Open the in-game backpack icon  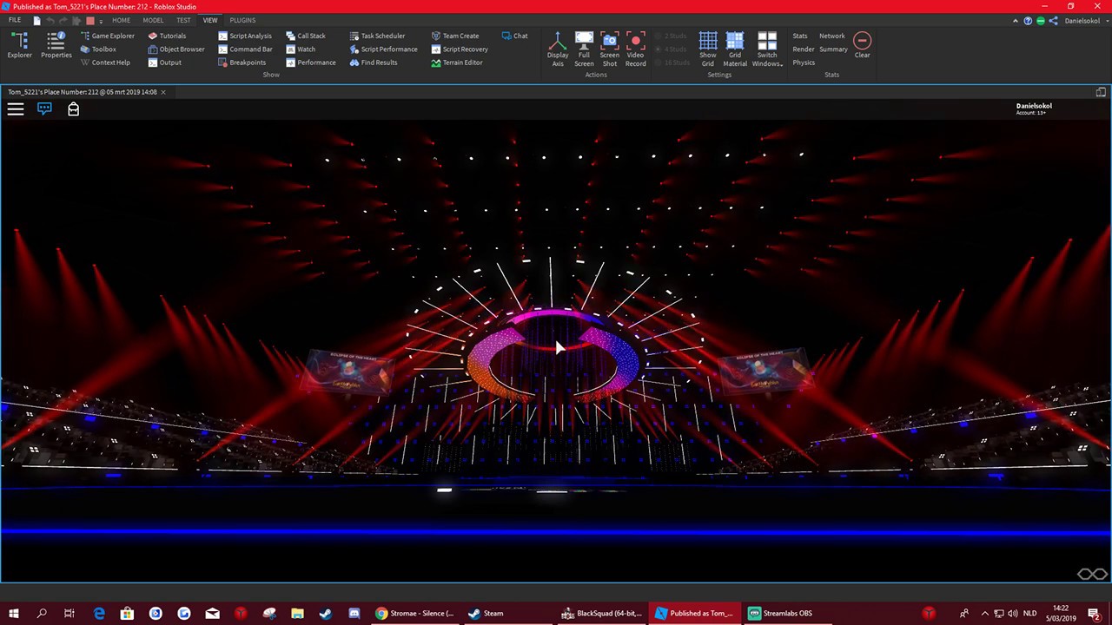coord(73,109)
